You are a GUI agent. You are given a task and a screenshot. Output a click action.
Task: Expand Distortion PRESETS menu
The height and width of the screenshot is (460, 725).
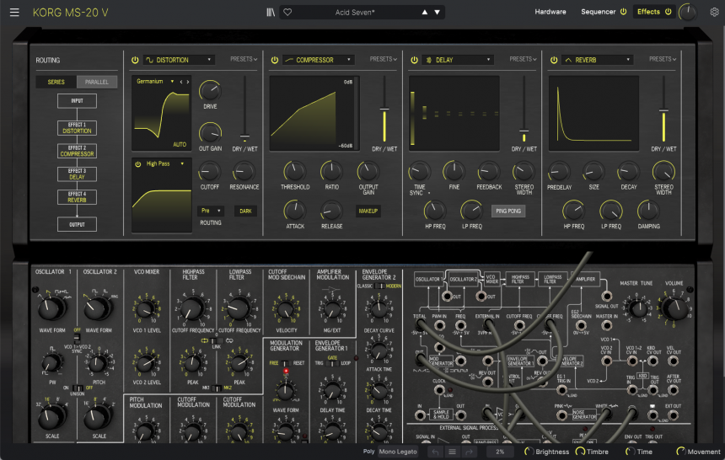click(x=244, y=59)
